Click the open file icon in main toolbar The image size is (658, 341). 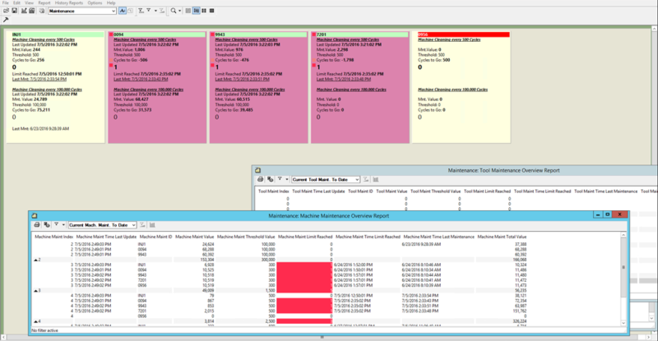[7, 11]
